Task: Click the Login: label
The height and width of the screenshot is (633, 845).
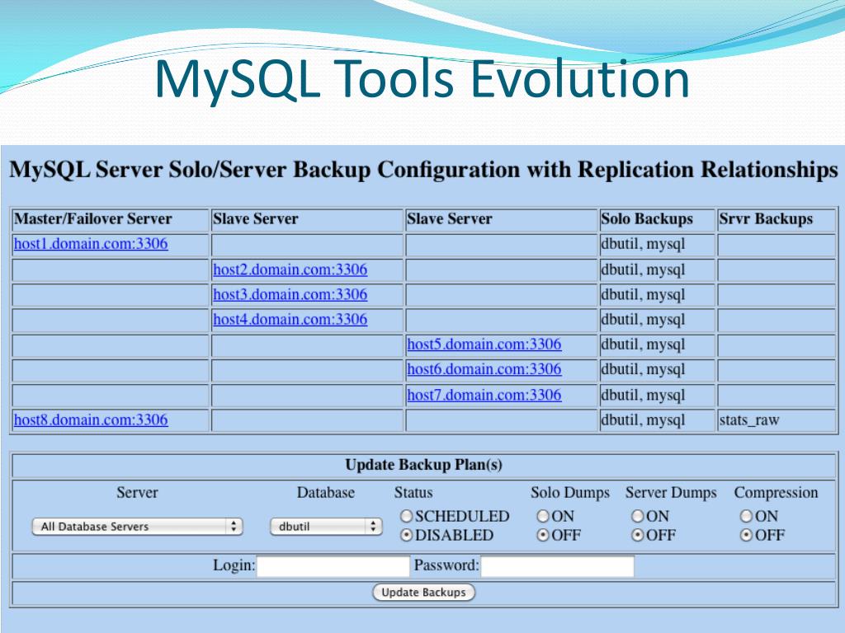Action: [234, 565]
